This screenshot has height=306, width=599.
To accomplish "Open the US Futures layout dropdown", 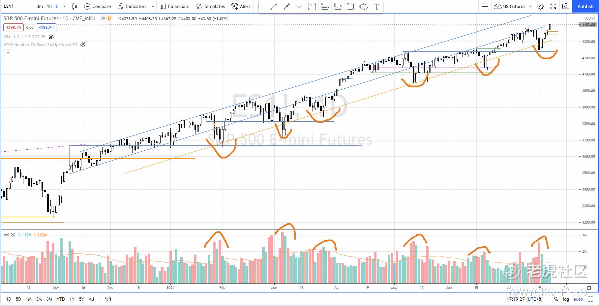I will point(513,6).
